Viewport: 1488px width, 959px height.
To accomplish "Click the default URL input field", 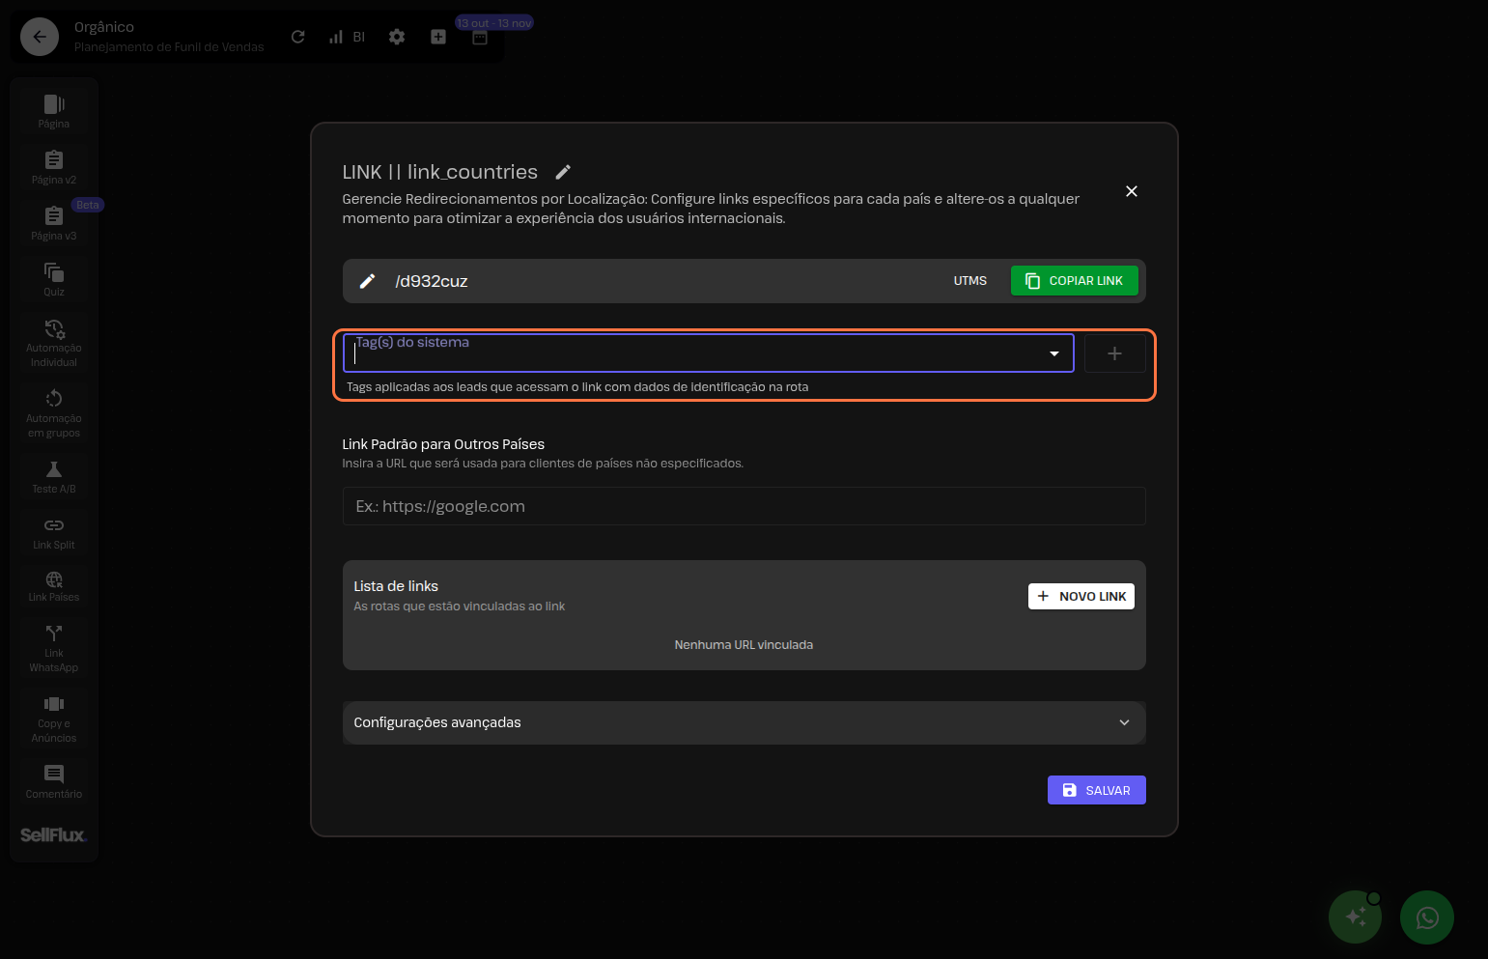I will click(x=744, y=506).
